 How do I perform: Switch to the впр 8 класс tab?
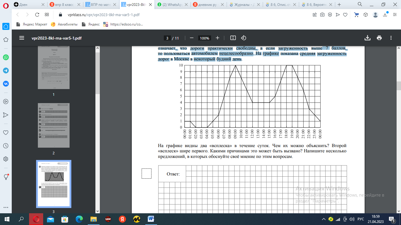[65, 5]
